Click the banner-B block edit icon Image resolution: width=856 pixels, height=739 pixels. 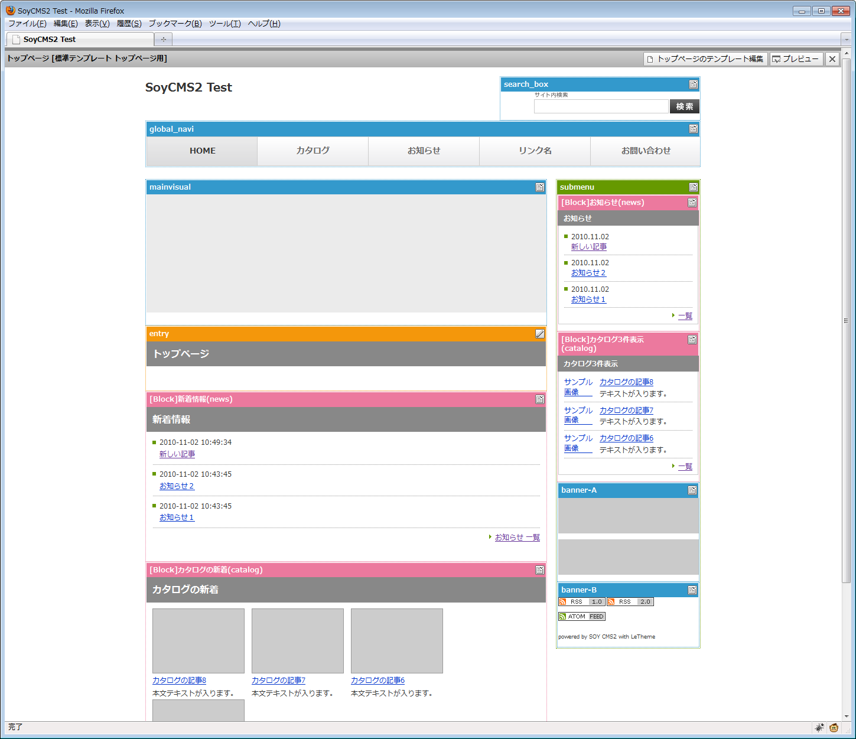692,590
